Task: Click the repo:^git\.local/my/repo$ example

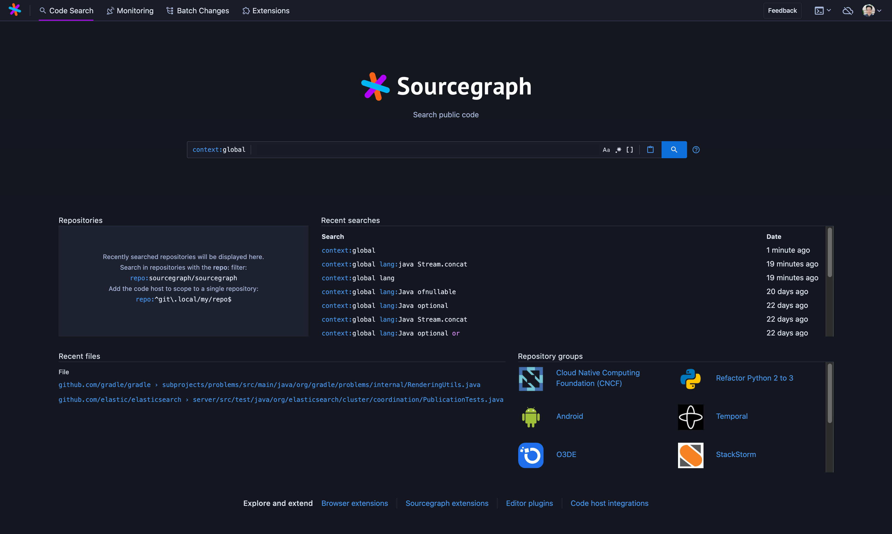Action: [183, 299]
